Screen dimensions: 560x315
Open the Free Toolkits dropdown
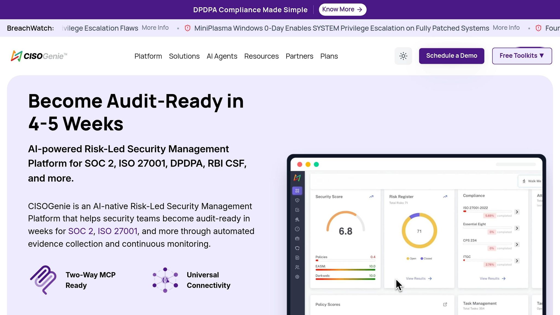[x=522, y=56]
